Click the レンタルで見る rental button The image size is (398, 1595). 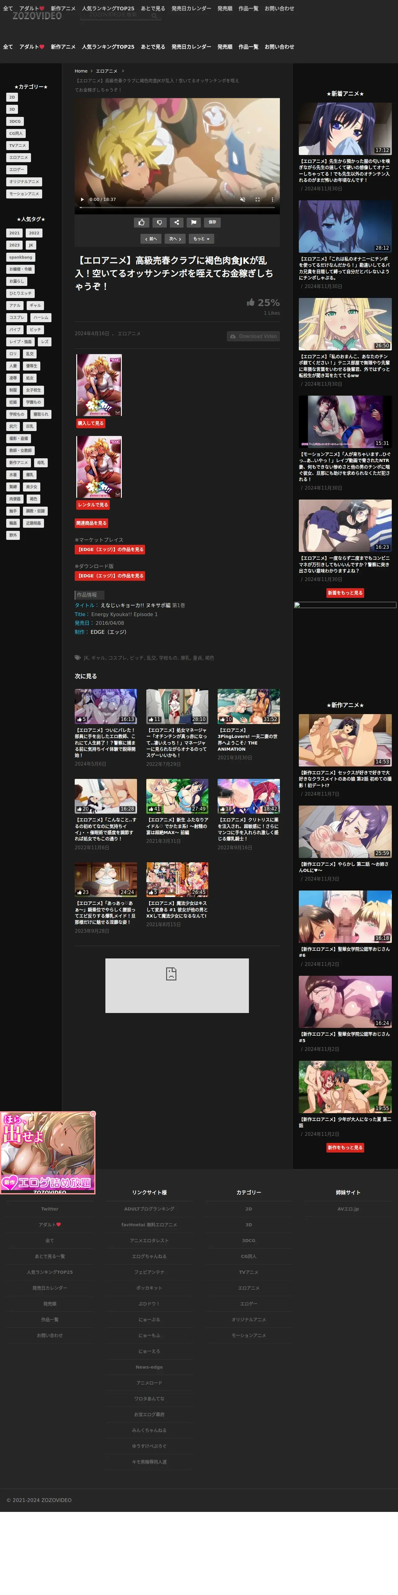[x=93, y=504]
